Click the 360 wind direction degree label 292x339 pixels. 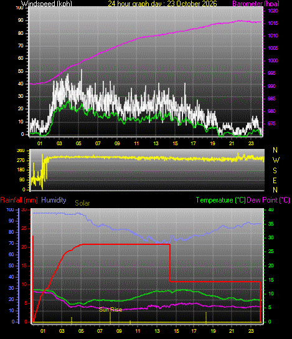(21, 151)
